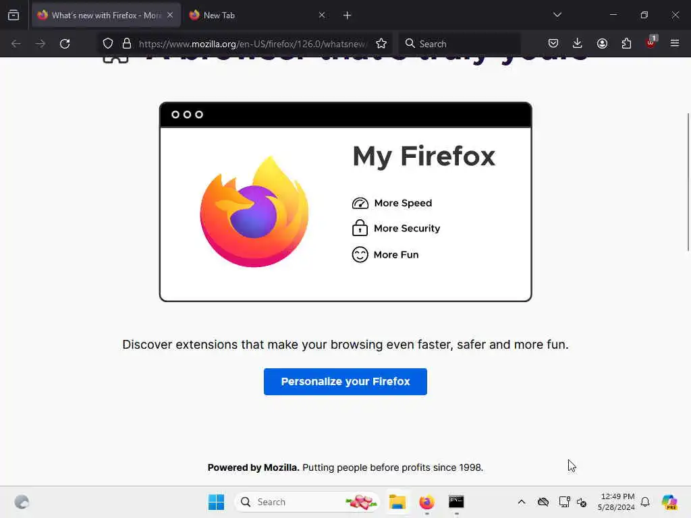The image size is (691, 518).
Task: Go forward one page
Action: pos(40,44)
